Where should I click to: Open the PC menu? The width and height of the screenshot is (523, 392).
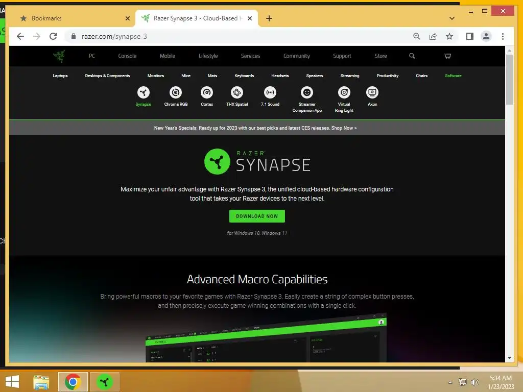[x=92, y=56]
